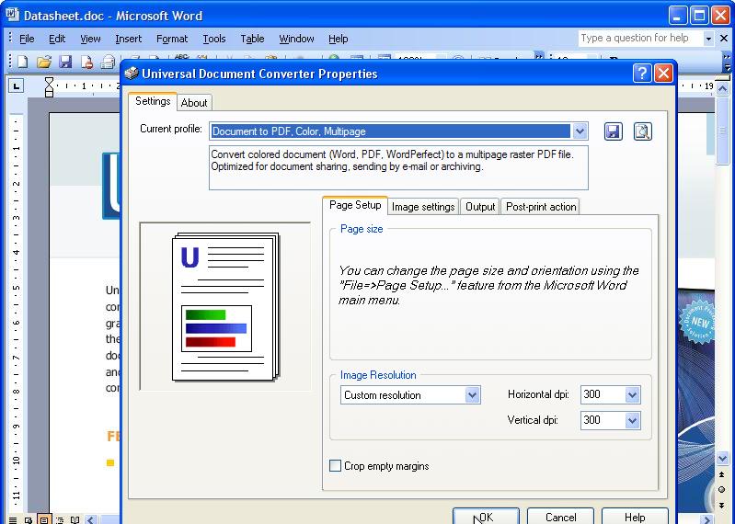The width and height of the screenshot is (735, 524).
Task: Open the Help menu in Word
Action: pyautogui.click(x=338, y=39)
